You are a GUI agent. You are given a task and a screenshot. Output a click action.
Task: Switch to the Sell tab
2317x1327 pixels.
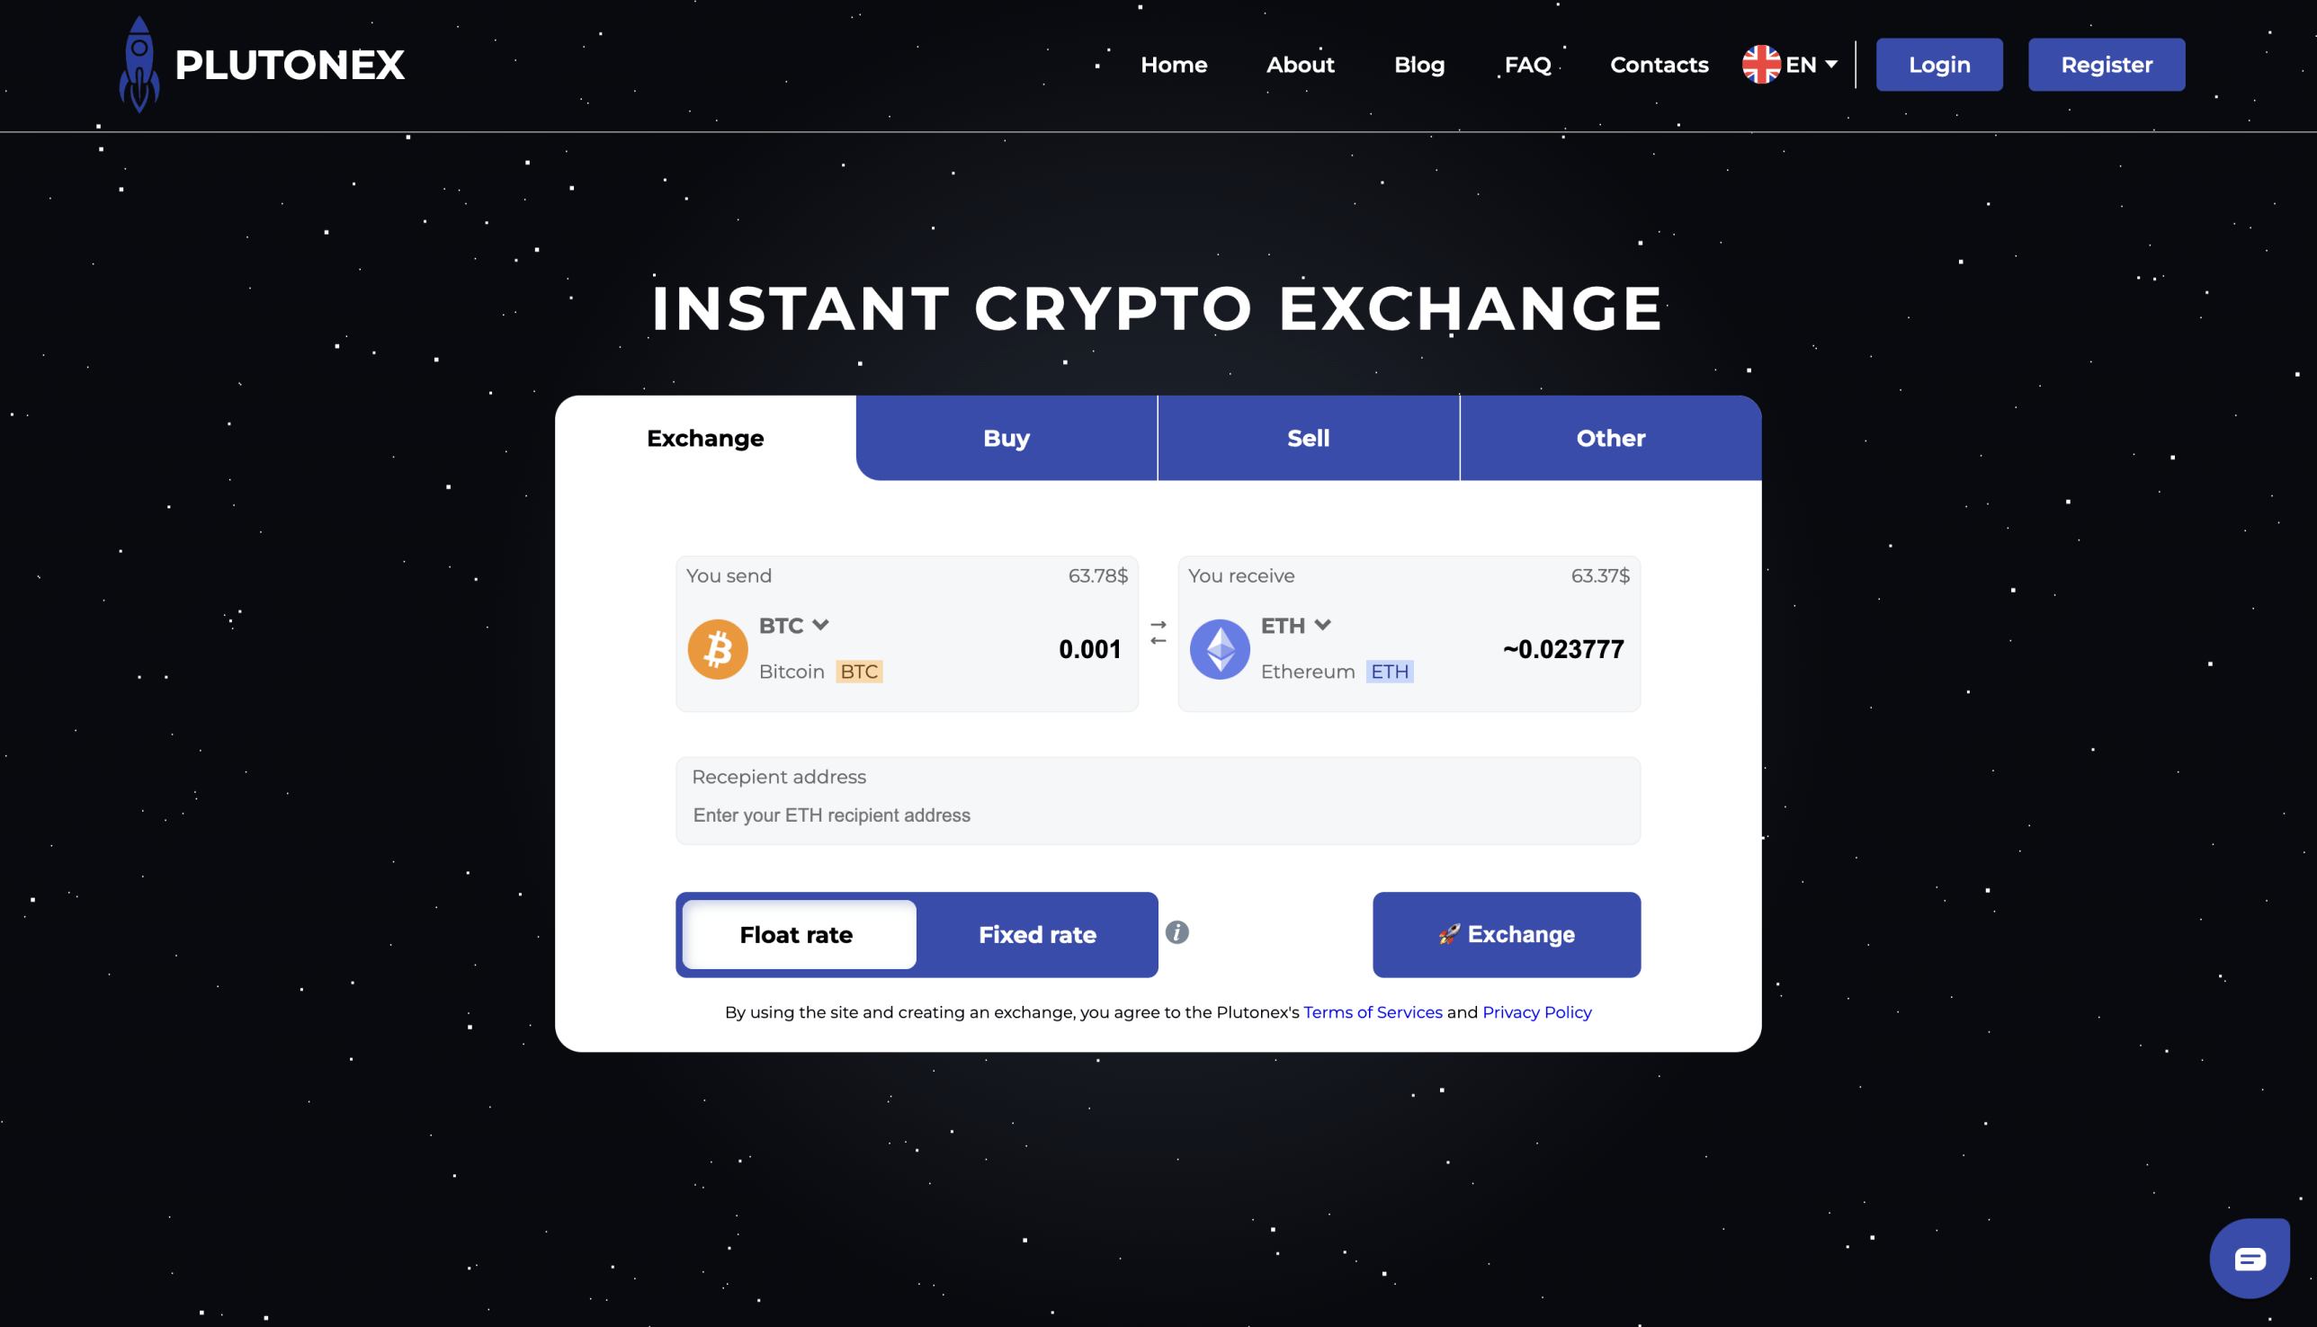(x=1308, y=438)
